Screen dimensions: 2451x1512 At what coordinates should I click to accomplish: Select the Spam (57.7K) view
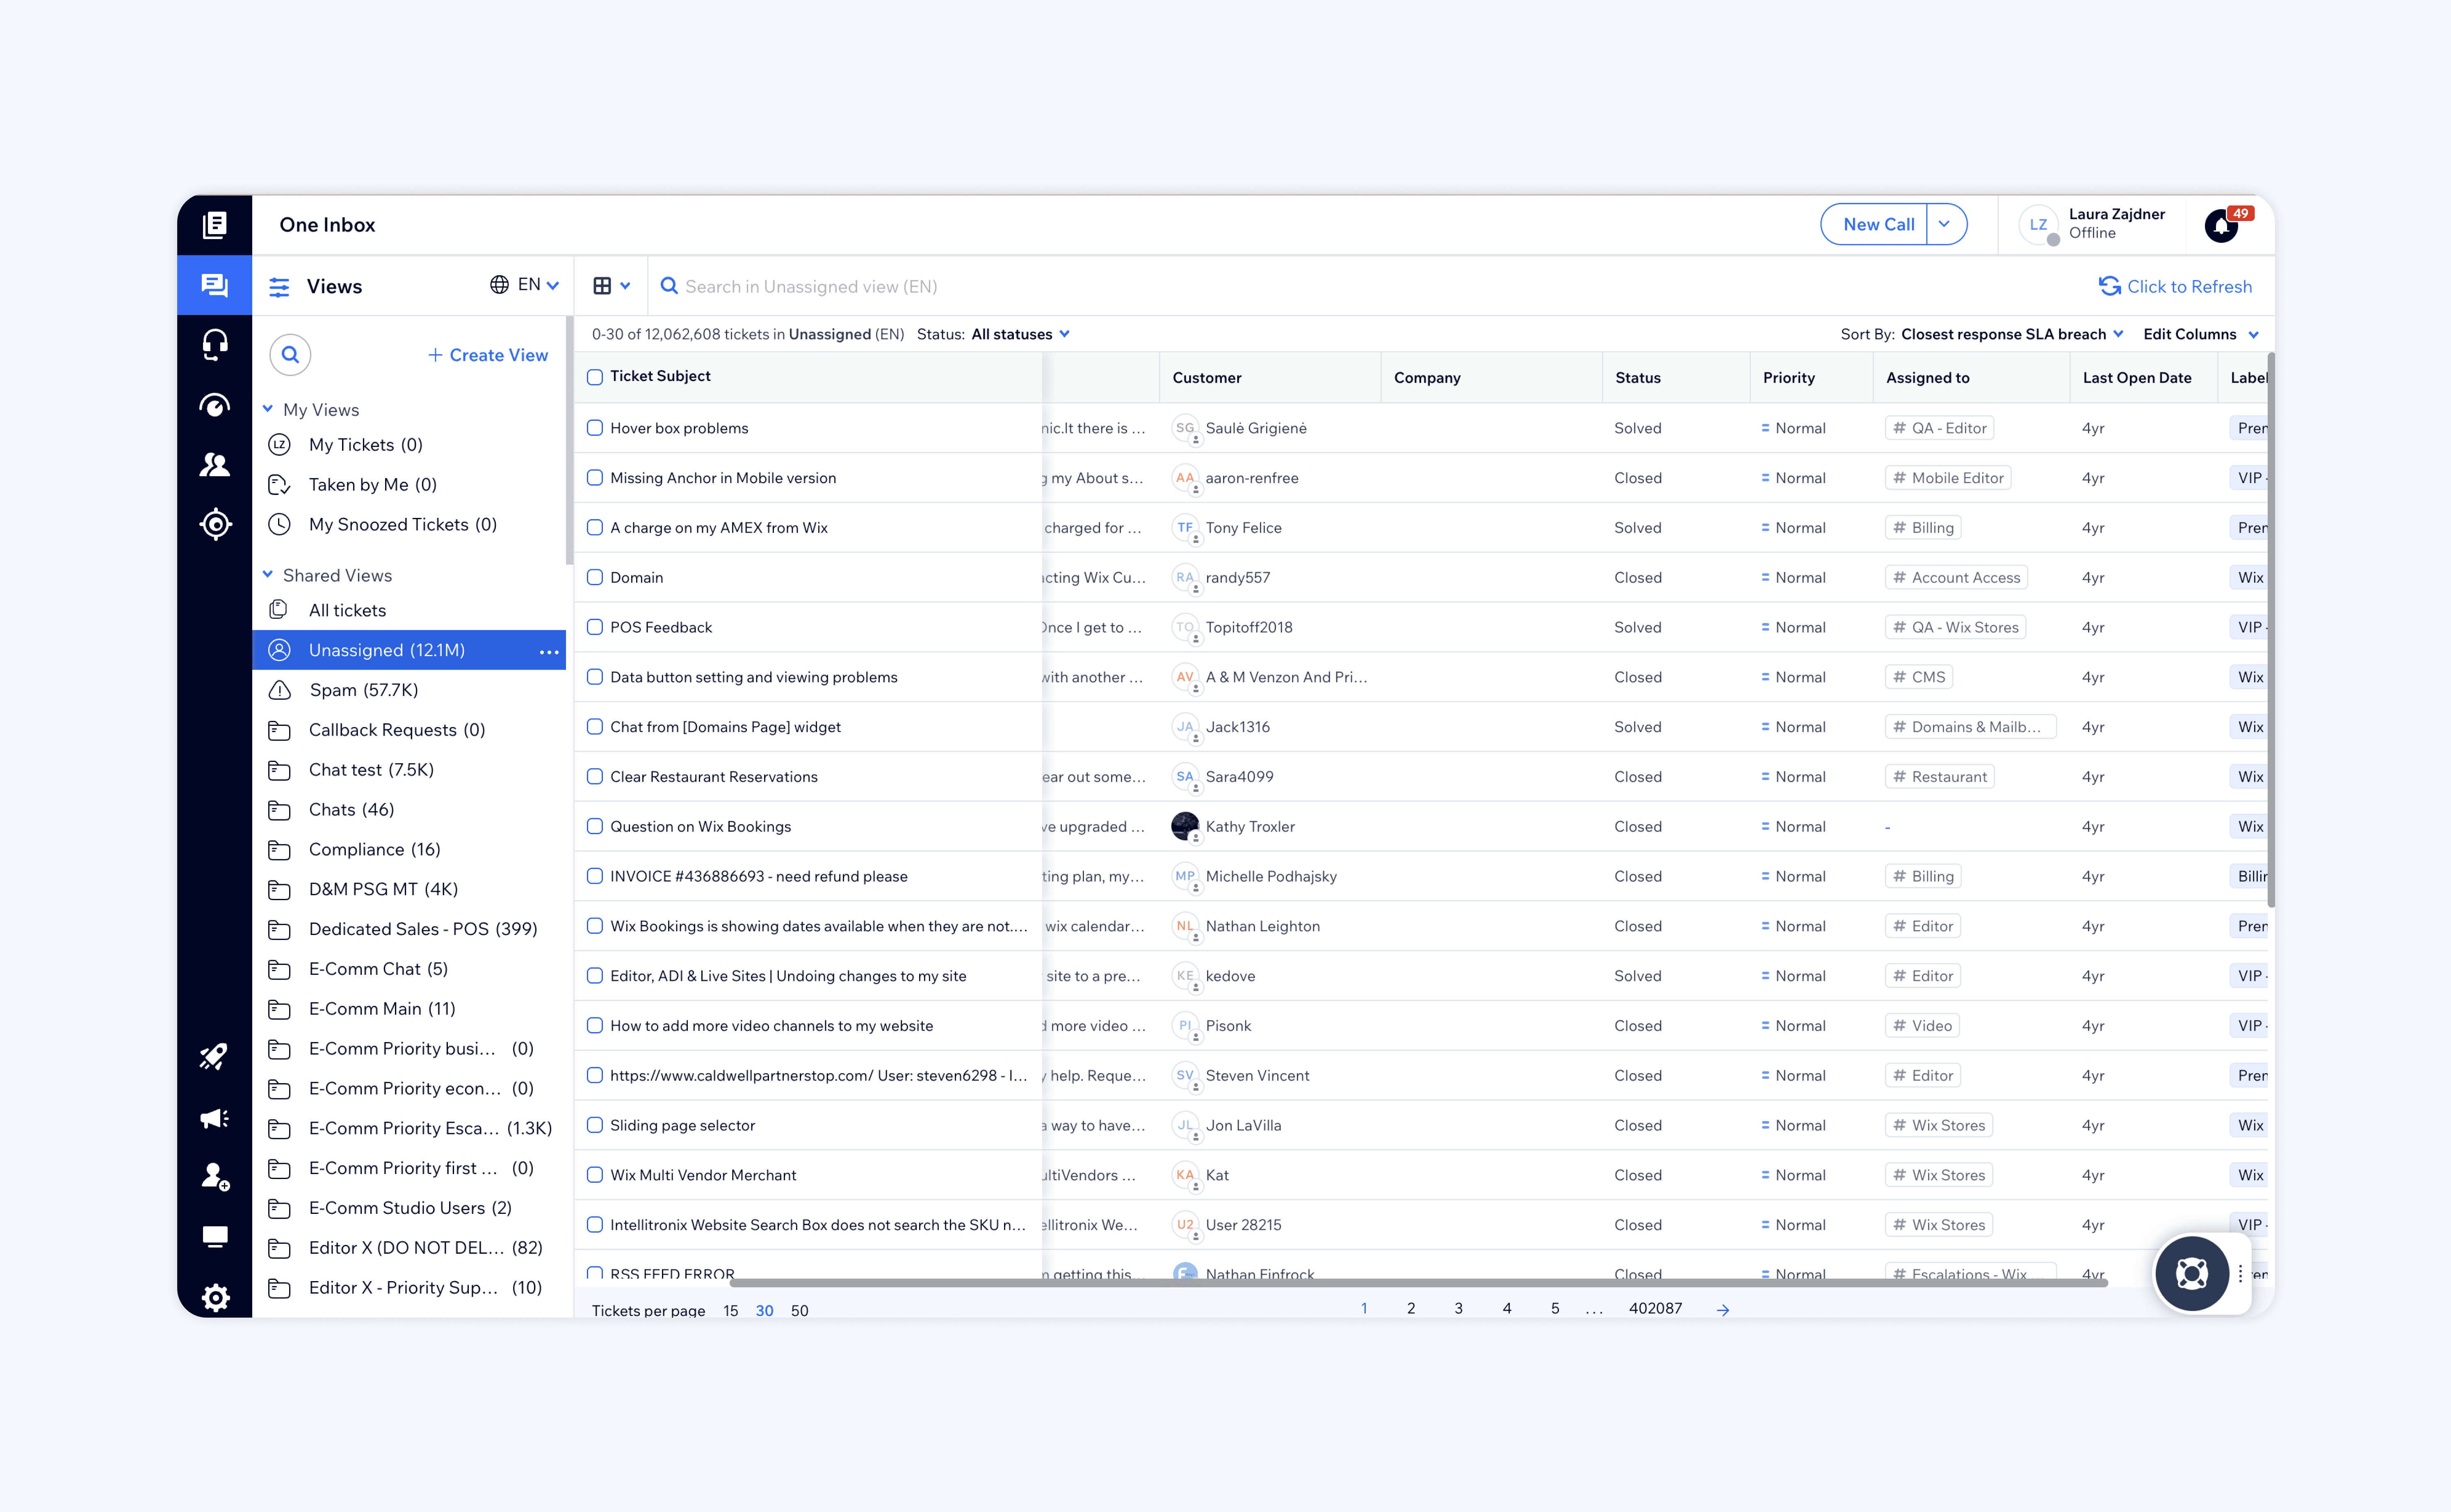pos(363,690)
